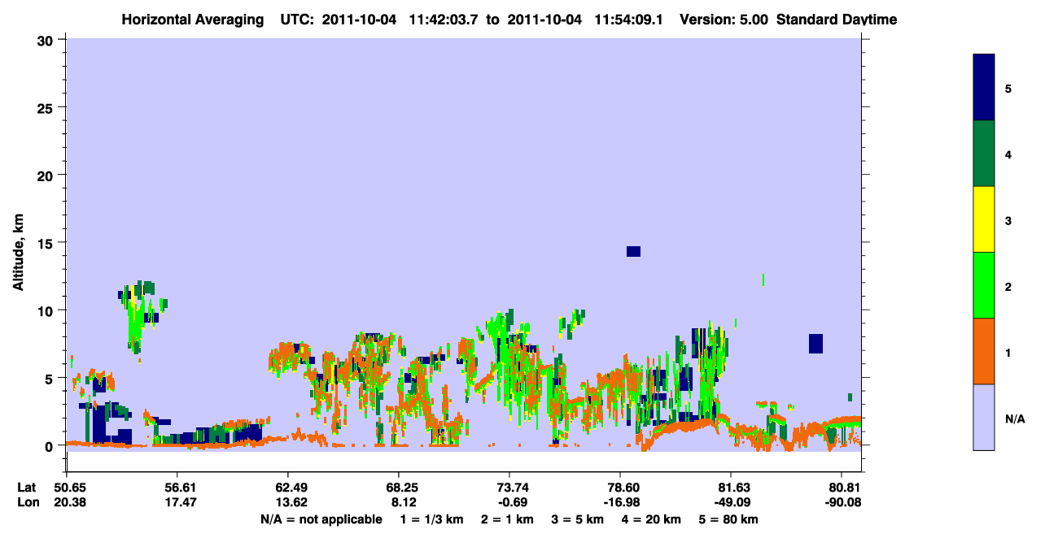Click the isolated dark blue block near 14 km altitude
The height and width of the screenshot is (542, 1058).
(633, 251)
